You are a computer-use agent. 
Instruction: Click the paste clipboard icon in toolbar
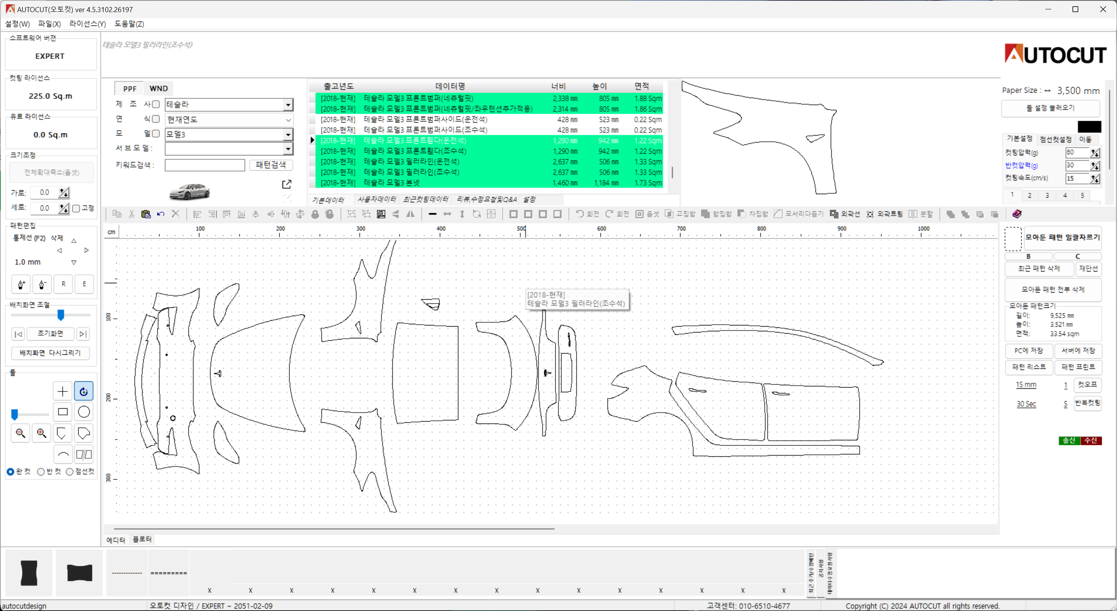(x=146, y=214)
